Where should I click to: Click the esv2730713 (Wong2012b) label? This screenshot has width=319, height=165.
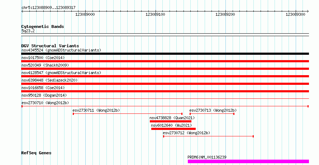coord(213,110)
